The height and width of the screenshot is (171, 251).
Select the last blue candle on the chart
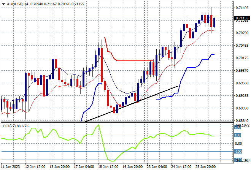[x=214, y=22]
